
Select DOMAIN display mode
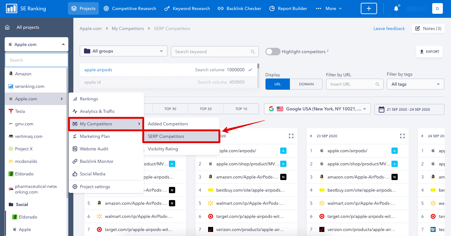coord(307,84)
